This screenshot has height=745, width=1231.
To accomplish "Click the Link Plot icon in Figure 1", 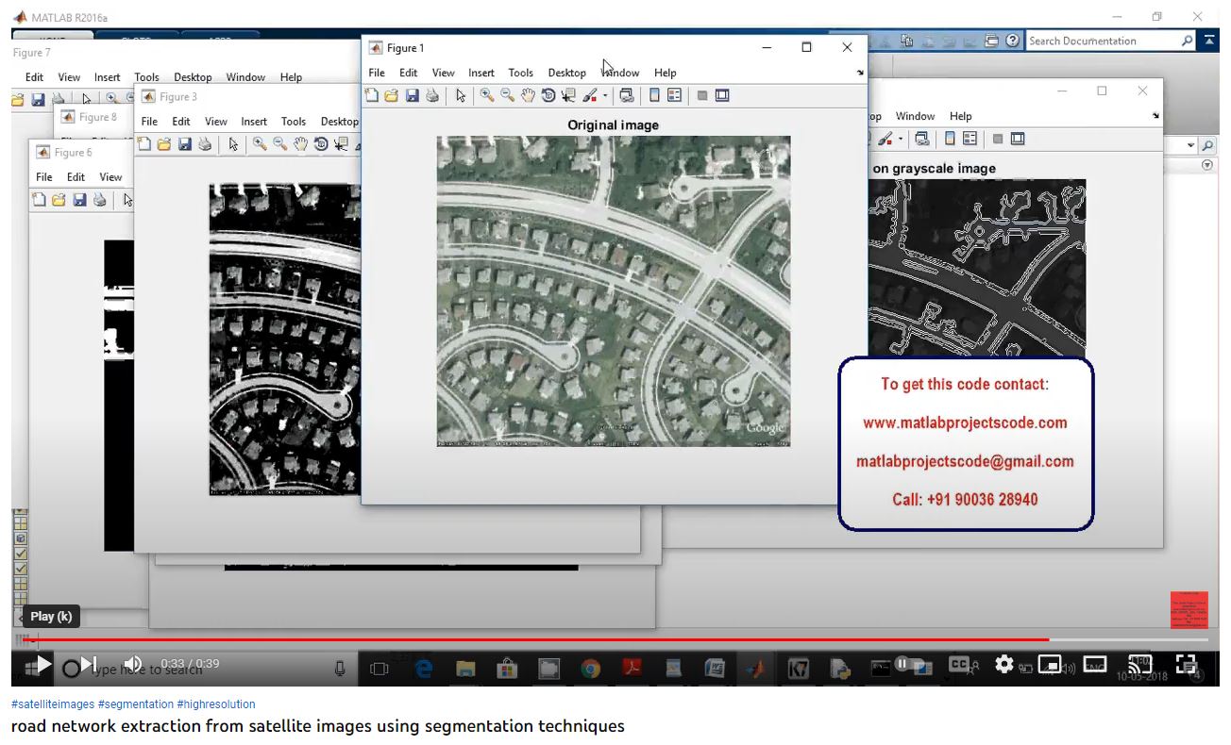I will (625, 95).
